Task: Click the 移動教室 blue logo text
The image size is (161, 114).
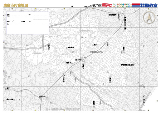Action: [149, 5]
